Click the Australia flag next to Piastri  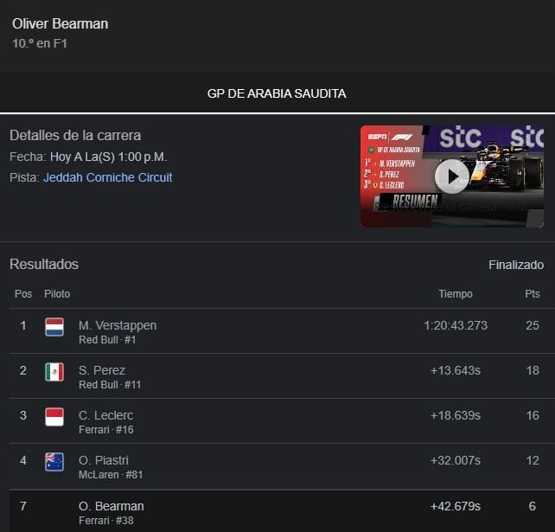coord(54,462)
